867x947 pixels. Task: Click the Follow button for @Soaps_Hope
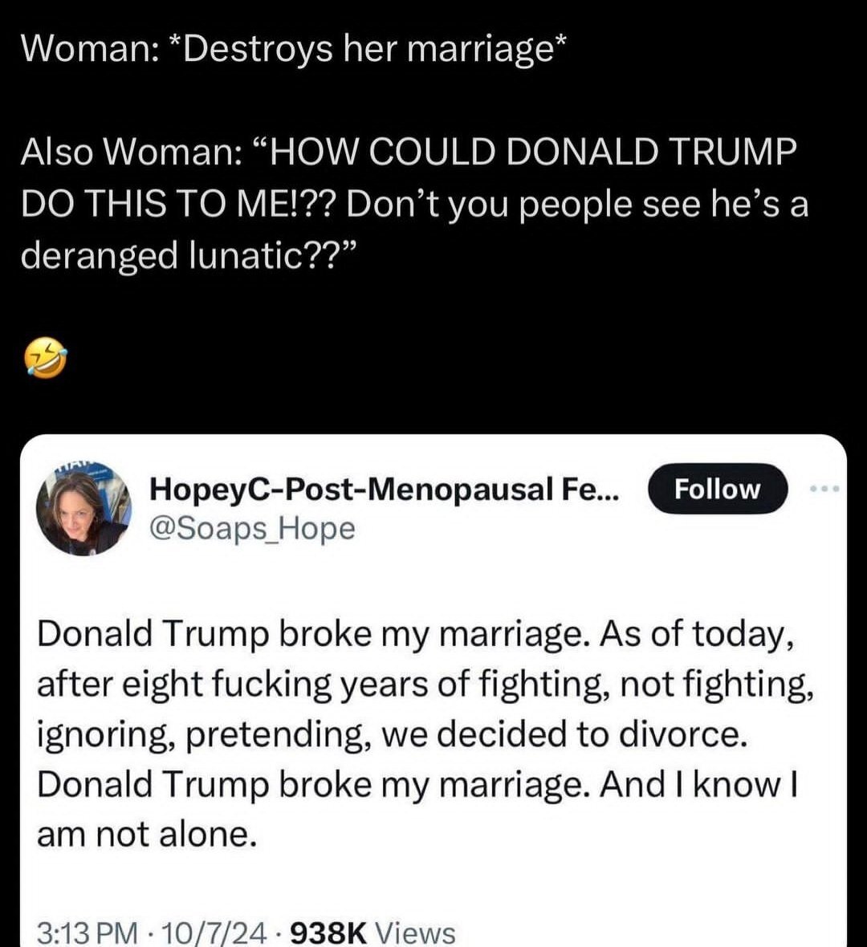[x=717, y=489]
